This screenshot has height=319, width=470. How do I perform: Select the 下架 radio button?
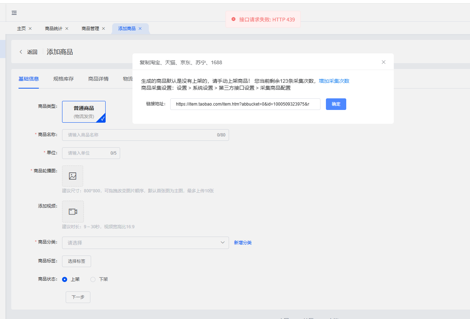point(93,279)
